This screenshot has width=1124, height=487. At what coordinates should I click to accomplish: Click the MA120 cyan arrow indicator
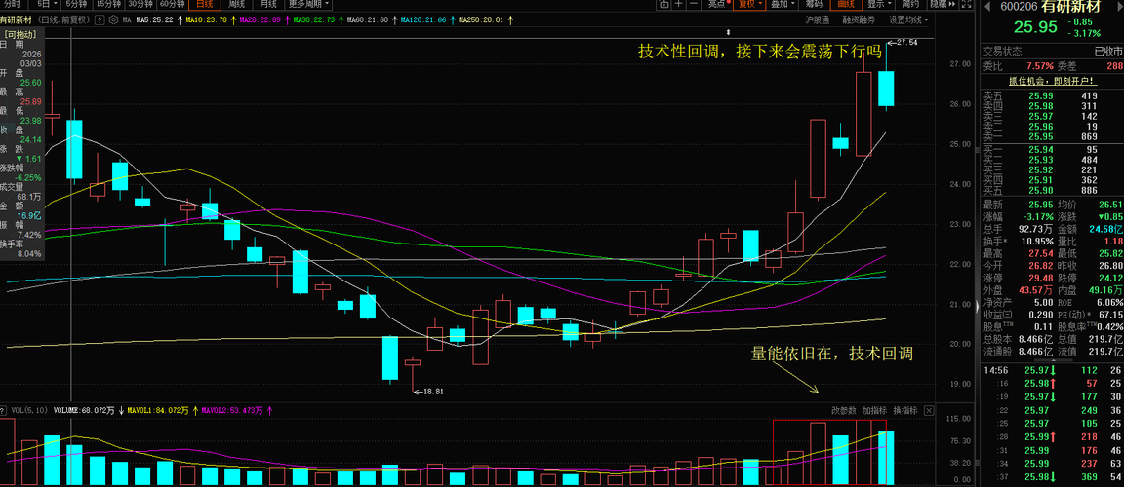[453, 20]
